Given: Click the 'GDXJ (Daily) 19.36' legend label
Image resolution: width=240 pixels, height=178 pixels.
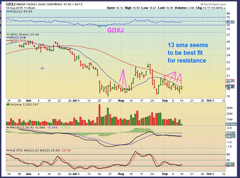Looking at the screenshot, I should tap(24, 34).
